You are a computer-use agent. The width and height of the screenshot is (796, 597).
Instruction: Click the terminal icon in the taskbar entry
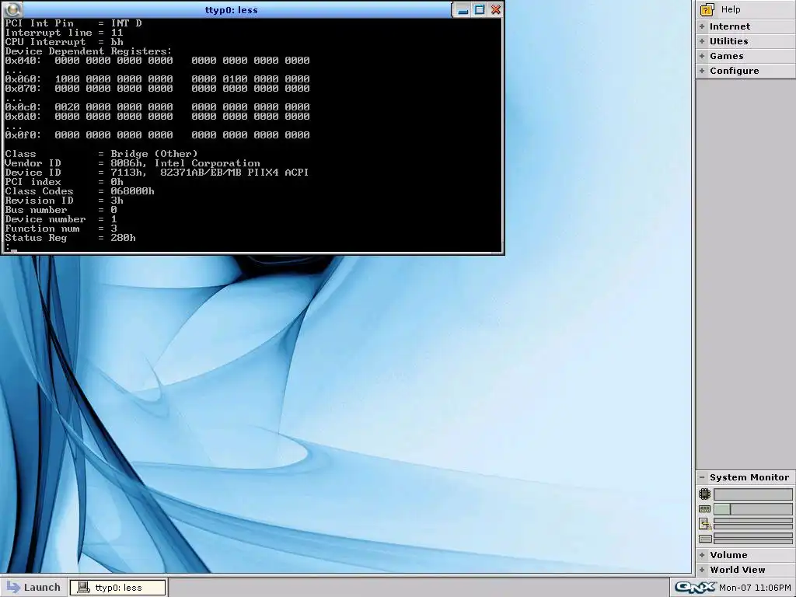click(84, 588)
